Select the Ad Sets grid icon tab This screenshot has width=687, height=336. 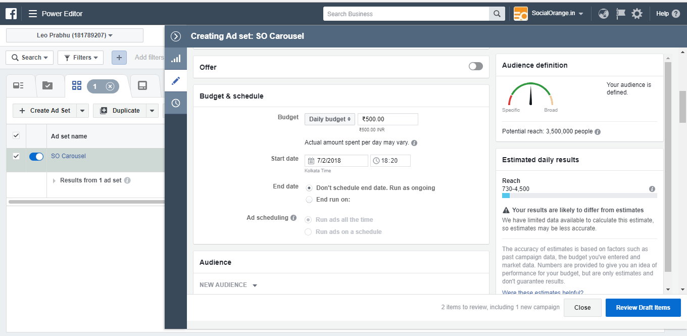coord(76,85)
